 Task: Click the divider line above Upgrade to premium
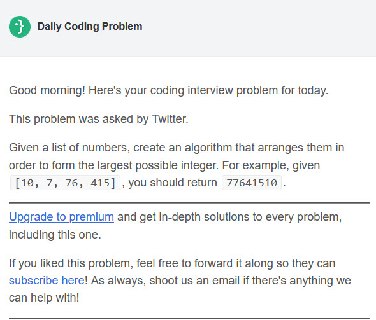tap(189, 203)
